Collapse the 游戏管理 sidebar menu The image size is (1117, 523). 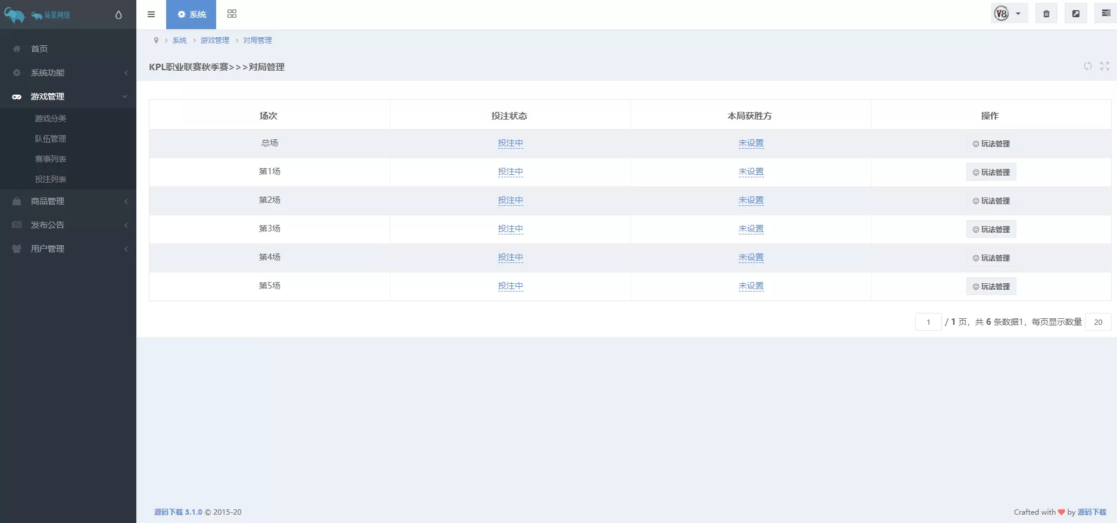point(68,96)
